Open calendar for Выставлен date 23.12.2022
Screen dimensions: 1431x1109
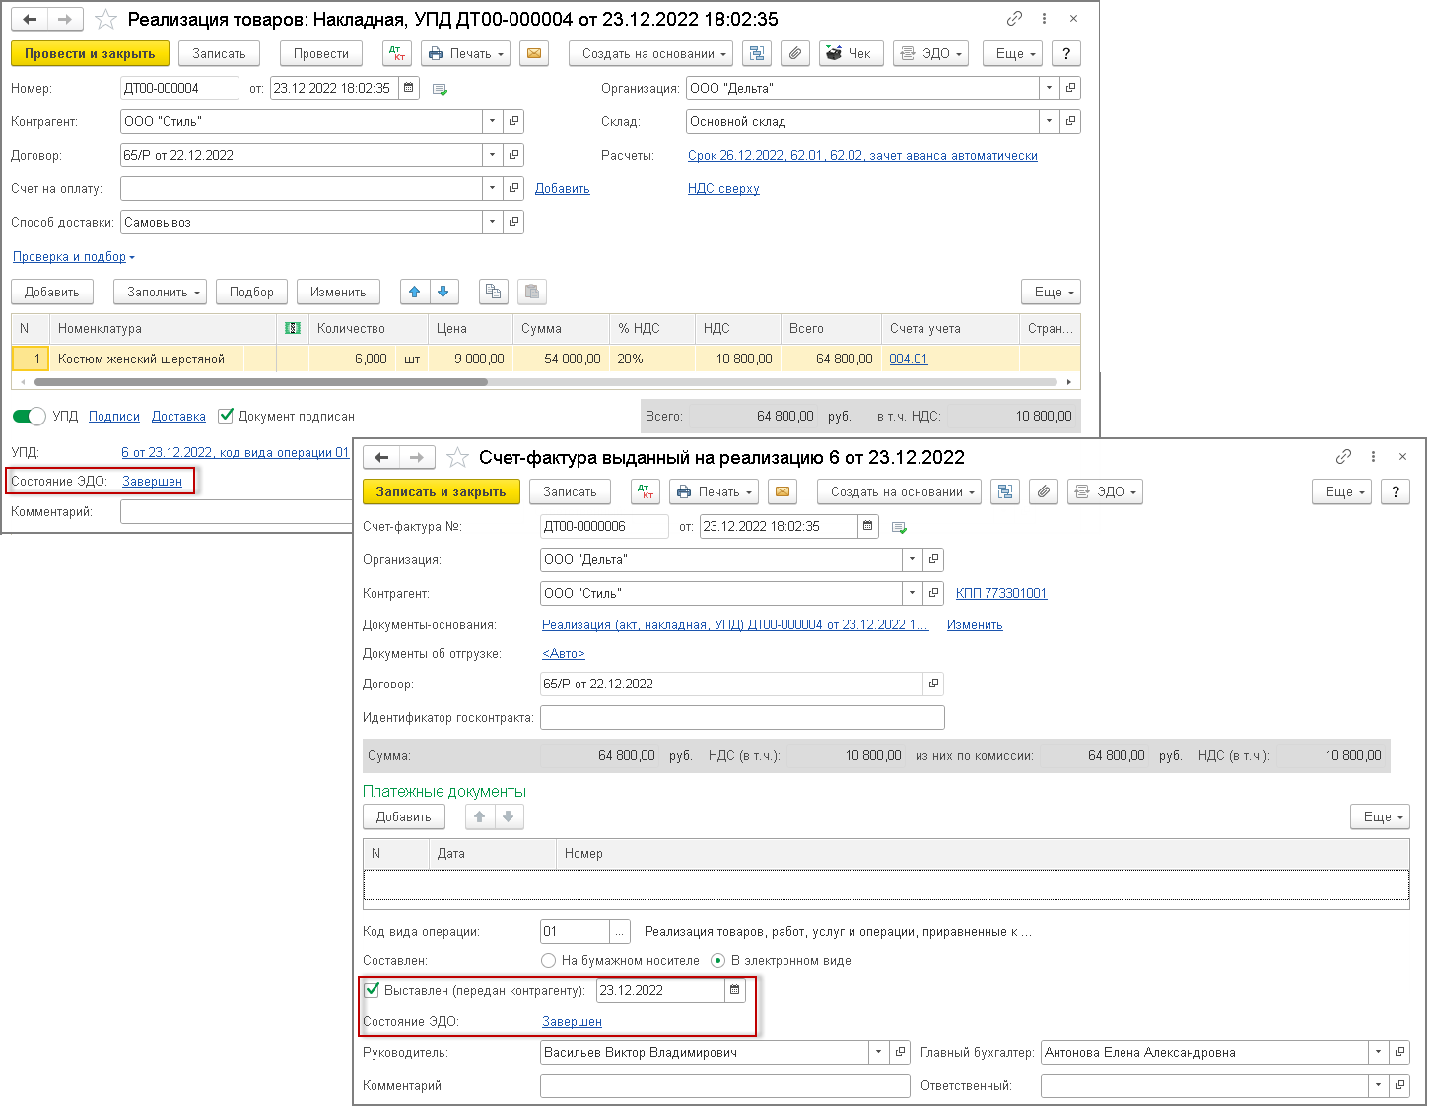point(734,990)
